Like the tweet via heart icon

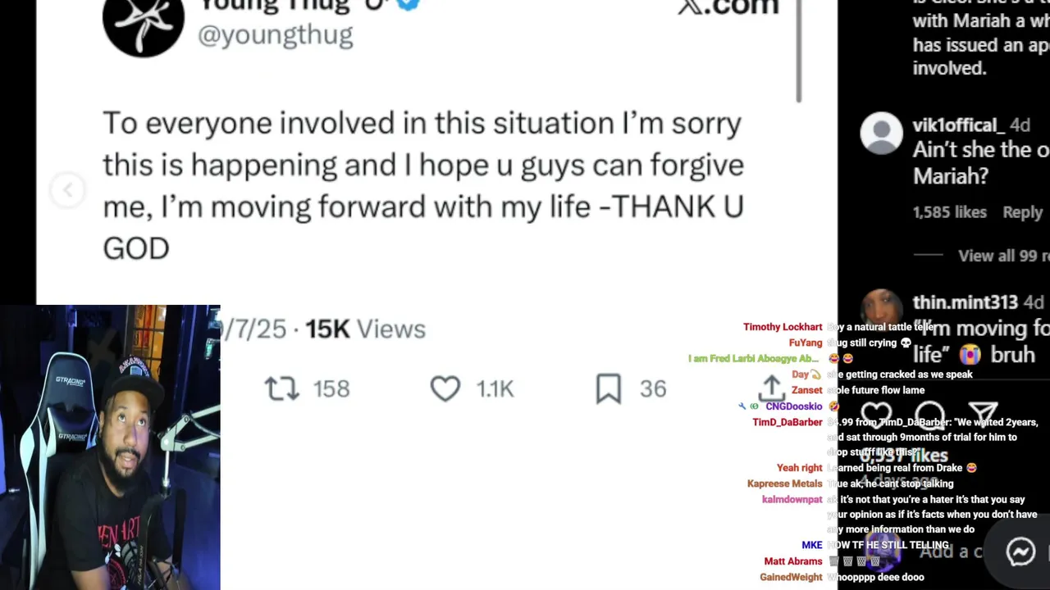(x=445, y=388)
